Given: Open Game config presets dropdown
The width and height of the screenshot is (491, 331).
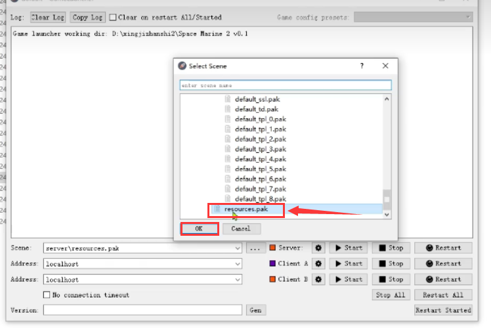Looking at the screenshot, I should click(467, 17).
